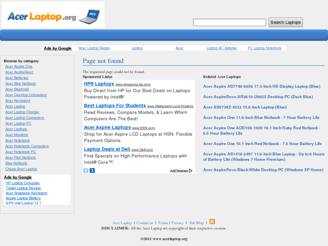Open Acer Aspire AS1410-2497 Blue Laptop link

[x=263, y=157]
